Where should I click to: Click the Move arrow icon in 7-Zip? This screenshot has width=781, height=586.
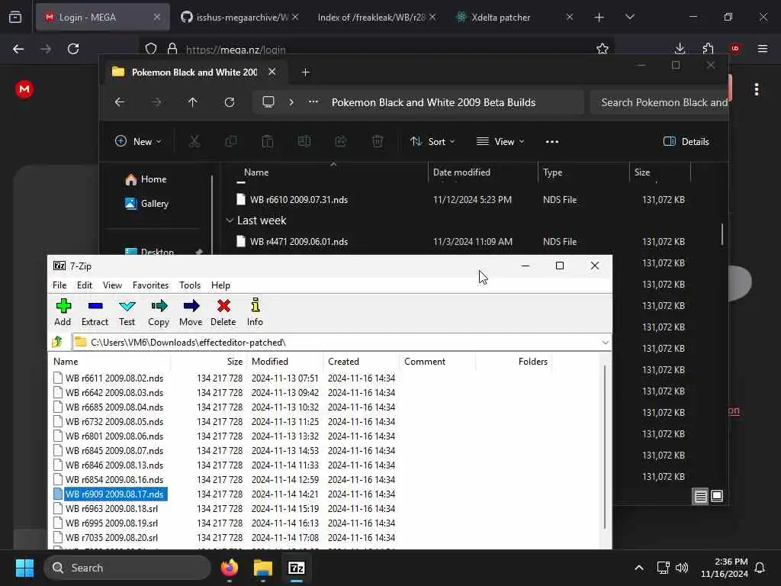pyautogui.click(x=191, y=312)
